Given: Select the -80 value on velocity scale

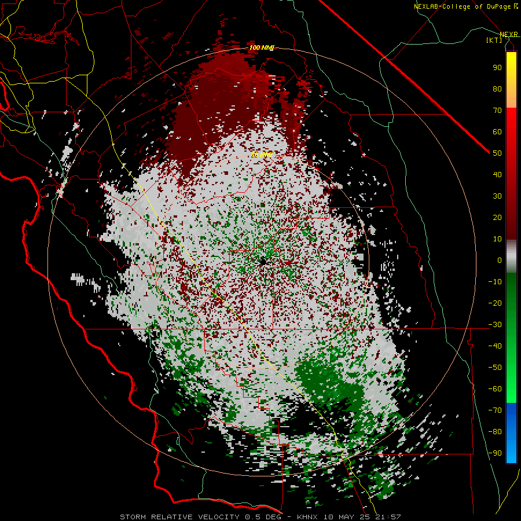Looking at the screenshot, I should (x=495, y=432).
